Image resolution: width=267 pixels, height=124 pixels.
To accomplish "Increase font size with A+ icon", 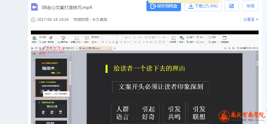I will click(126, 37).
